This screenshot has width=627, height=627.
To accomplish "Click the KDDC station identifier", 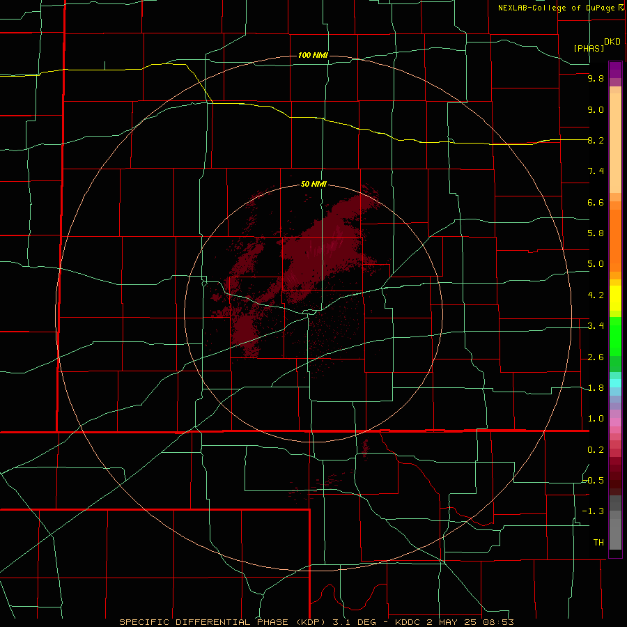I will [408, 622].
